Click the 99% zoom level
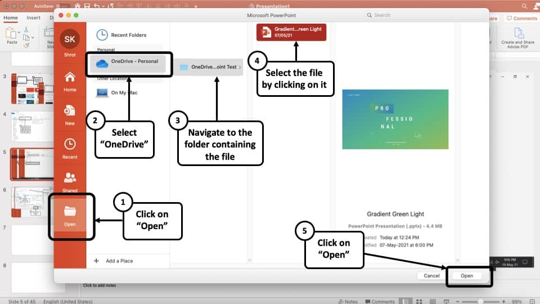The height and width of the screenshot is (304, 540). pos(516,302)
